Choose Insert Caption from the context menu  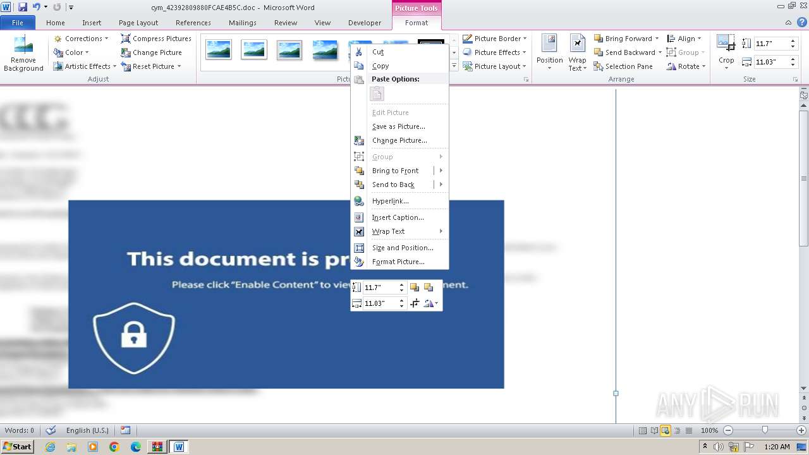click(x=399, y=217)
